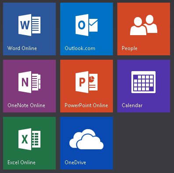Viewport: 174px width, 173px height.
Task: Click the 'Outlook.com' label text
Action: click(80, 48)
